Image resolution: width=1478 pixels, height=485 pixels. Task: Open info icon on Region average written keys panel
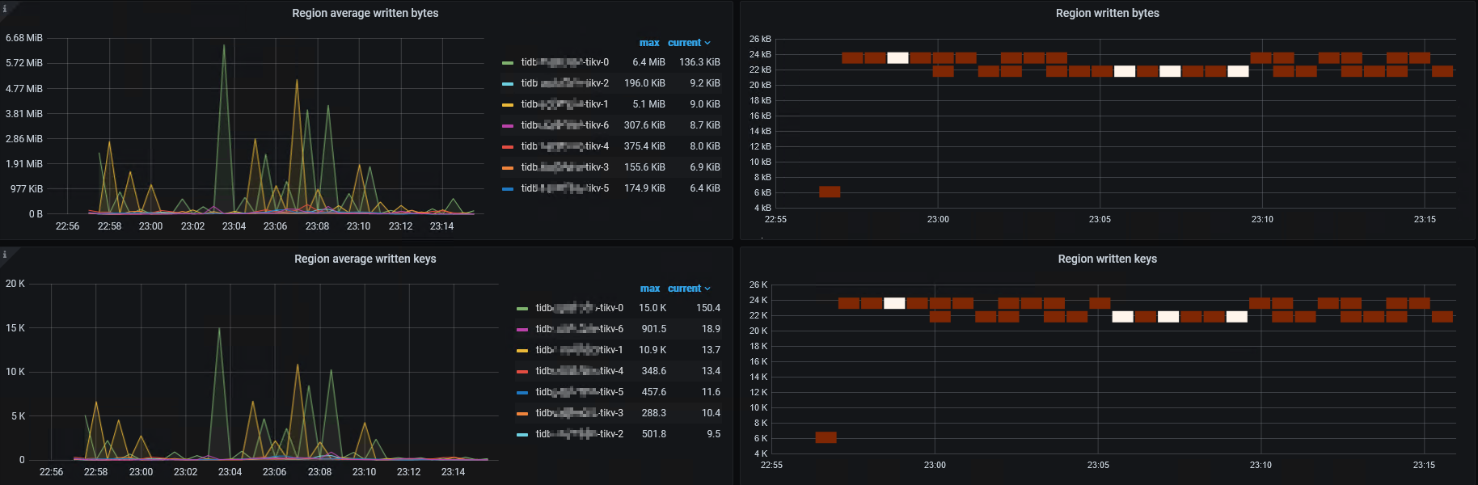(x=4, y=254)
